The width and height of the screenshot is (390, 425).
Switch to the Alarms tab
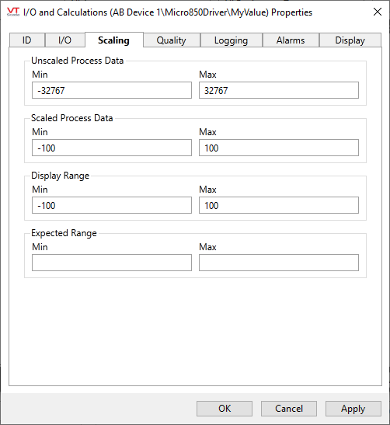click(x=291, y=40)
